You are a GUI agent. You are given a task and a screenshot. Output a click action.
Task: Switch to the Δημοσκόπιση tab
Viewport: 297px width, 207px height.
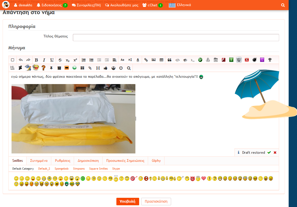[88, 161]
